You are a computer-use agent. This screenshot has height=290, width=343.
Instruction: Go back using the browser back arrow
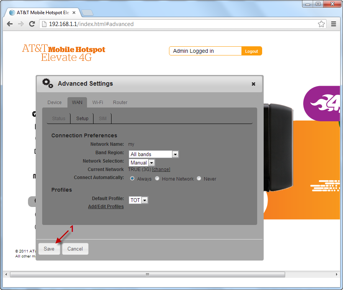tap(10, 24)
